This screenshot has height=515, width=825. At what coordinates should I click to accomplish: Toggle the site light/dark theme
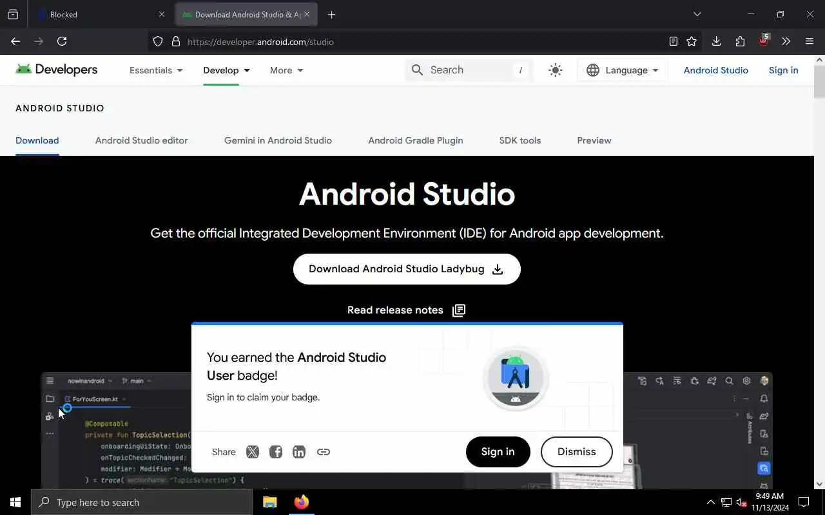(x=555, y=70)
